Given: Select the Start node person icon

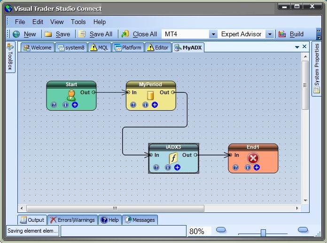Looking at the screenshot, I should coord(71,95).
